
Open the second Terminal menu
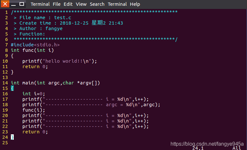tap(117, 4)
